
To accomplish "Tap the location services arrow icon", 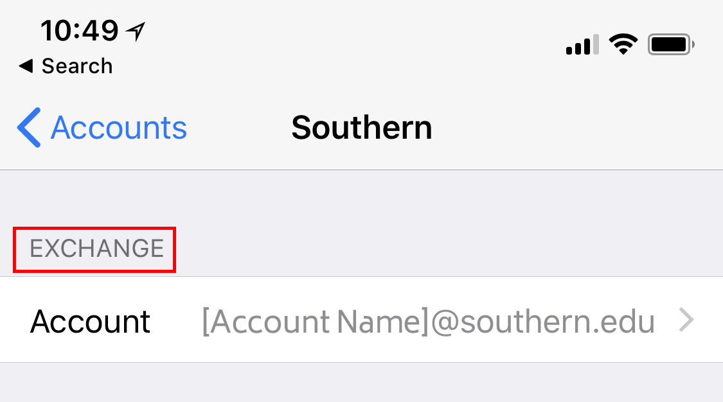I will (136, 30).
